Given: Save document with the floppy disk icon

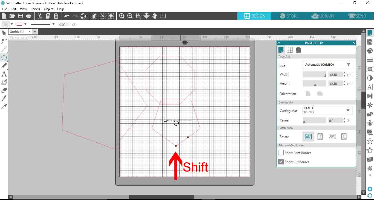Looking at the screenshot, I should click(20, 16).
